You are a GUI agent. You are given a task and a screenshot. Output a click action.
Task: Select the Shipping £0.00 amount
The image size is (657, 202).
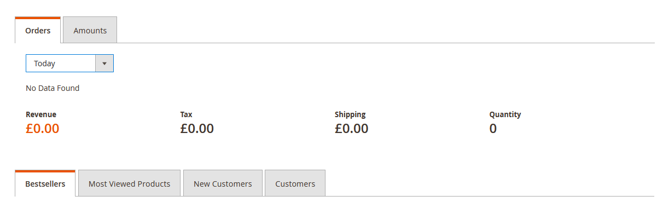tap(352, 129)
